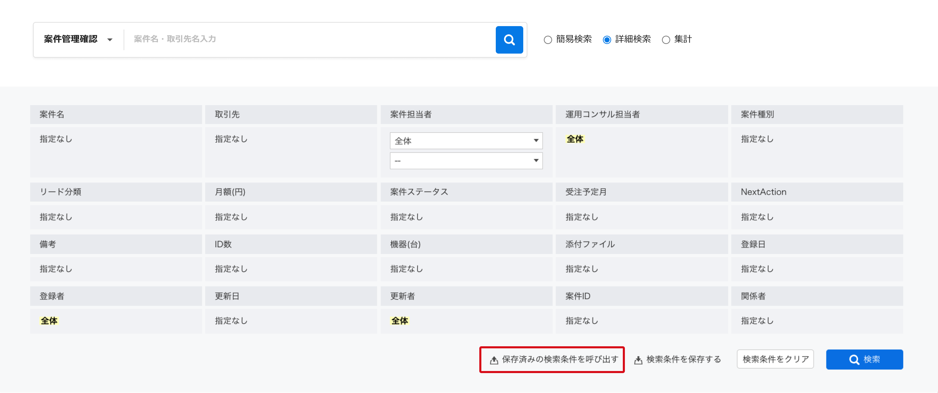Click 指定なし under 月額(円)
The height and width of the screenshot is (393, 938).
tap(231, 217)
